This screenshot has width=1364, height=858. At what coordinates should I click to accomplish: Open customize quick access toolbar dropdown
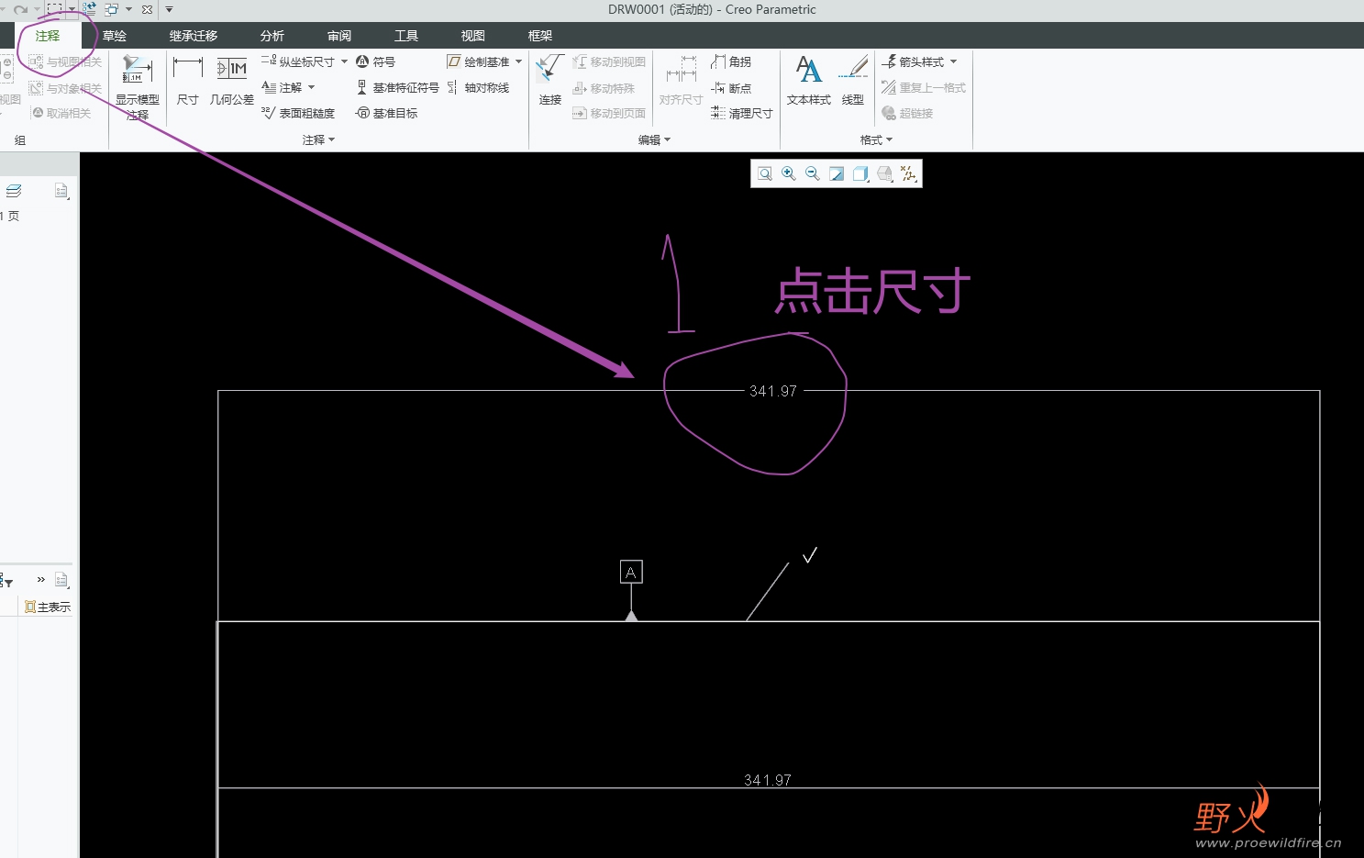pos(169,9)
